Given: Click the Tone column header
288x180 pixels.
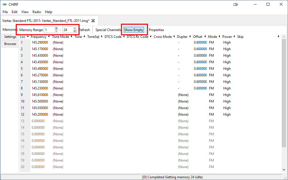Looking at the screenshot, I should (x=80, y=37).
